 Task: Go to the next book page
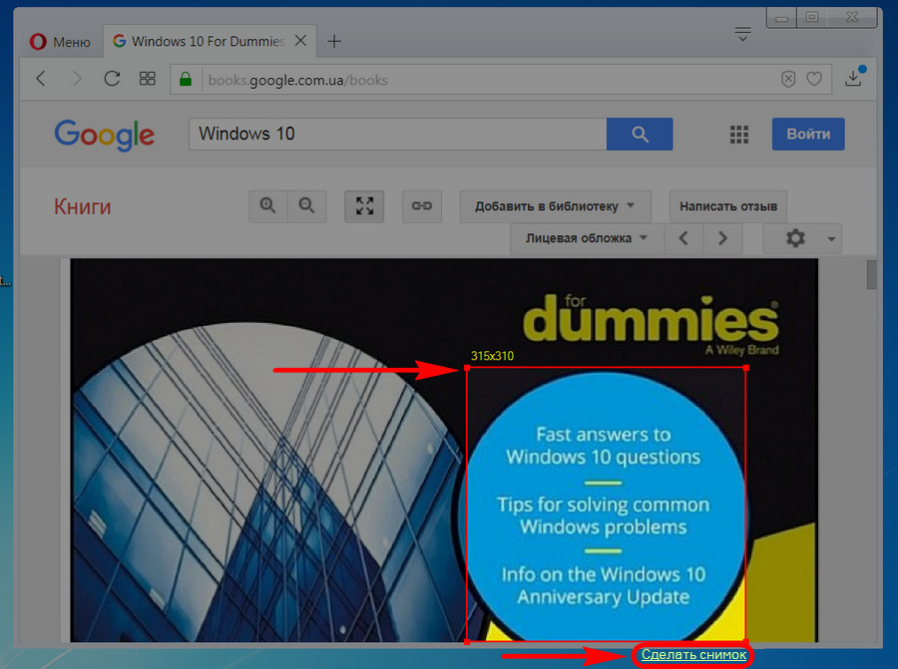click(722, 238)
